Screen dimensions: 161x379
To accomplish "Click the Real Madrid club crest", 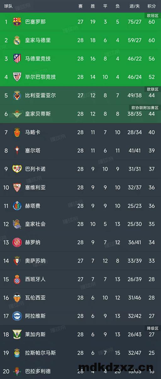I will click(x=17, y=40).
